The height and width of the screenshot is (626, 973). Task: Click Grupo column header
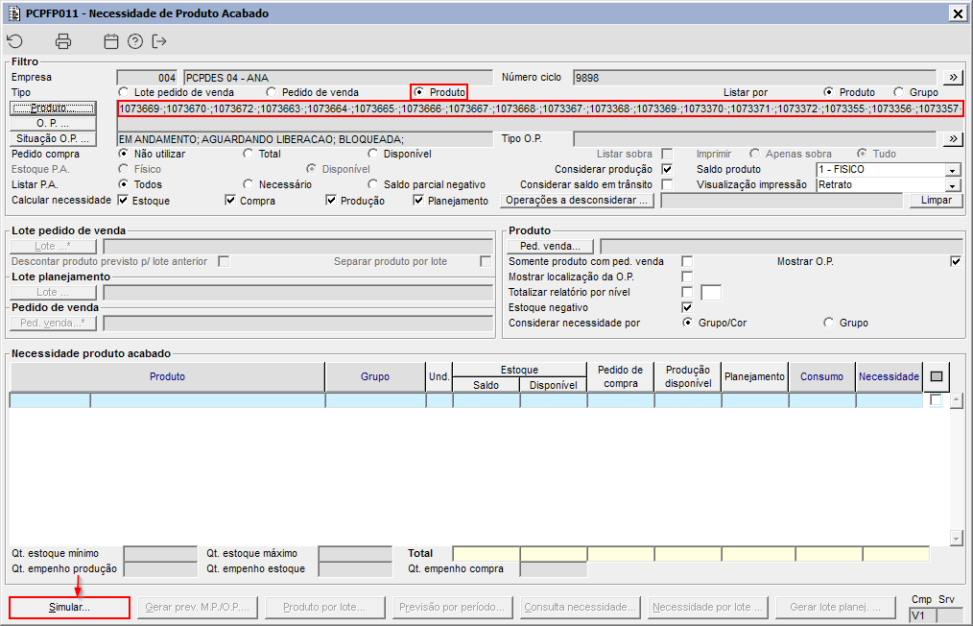[x=375, y=376]
